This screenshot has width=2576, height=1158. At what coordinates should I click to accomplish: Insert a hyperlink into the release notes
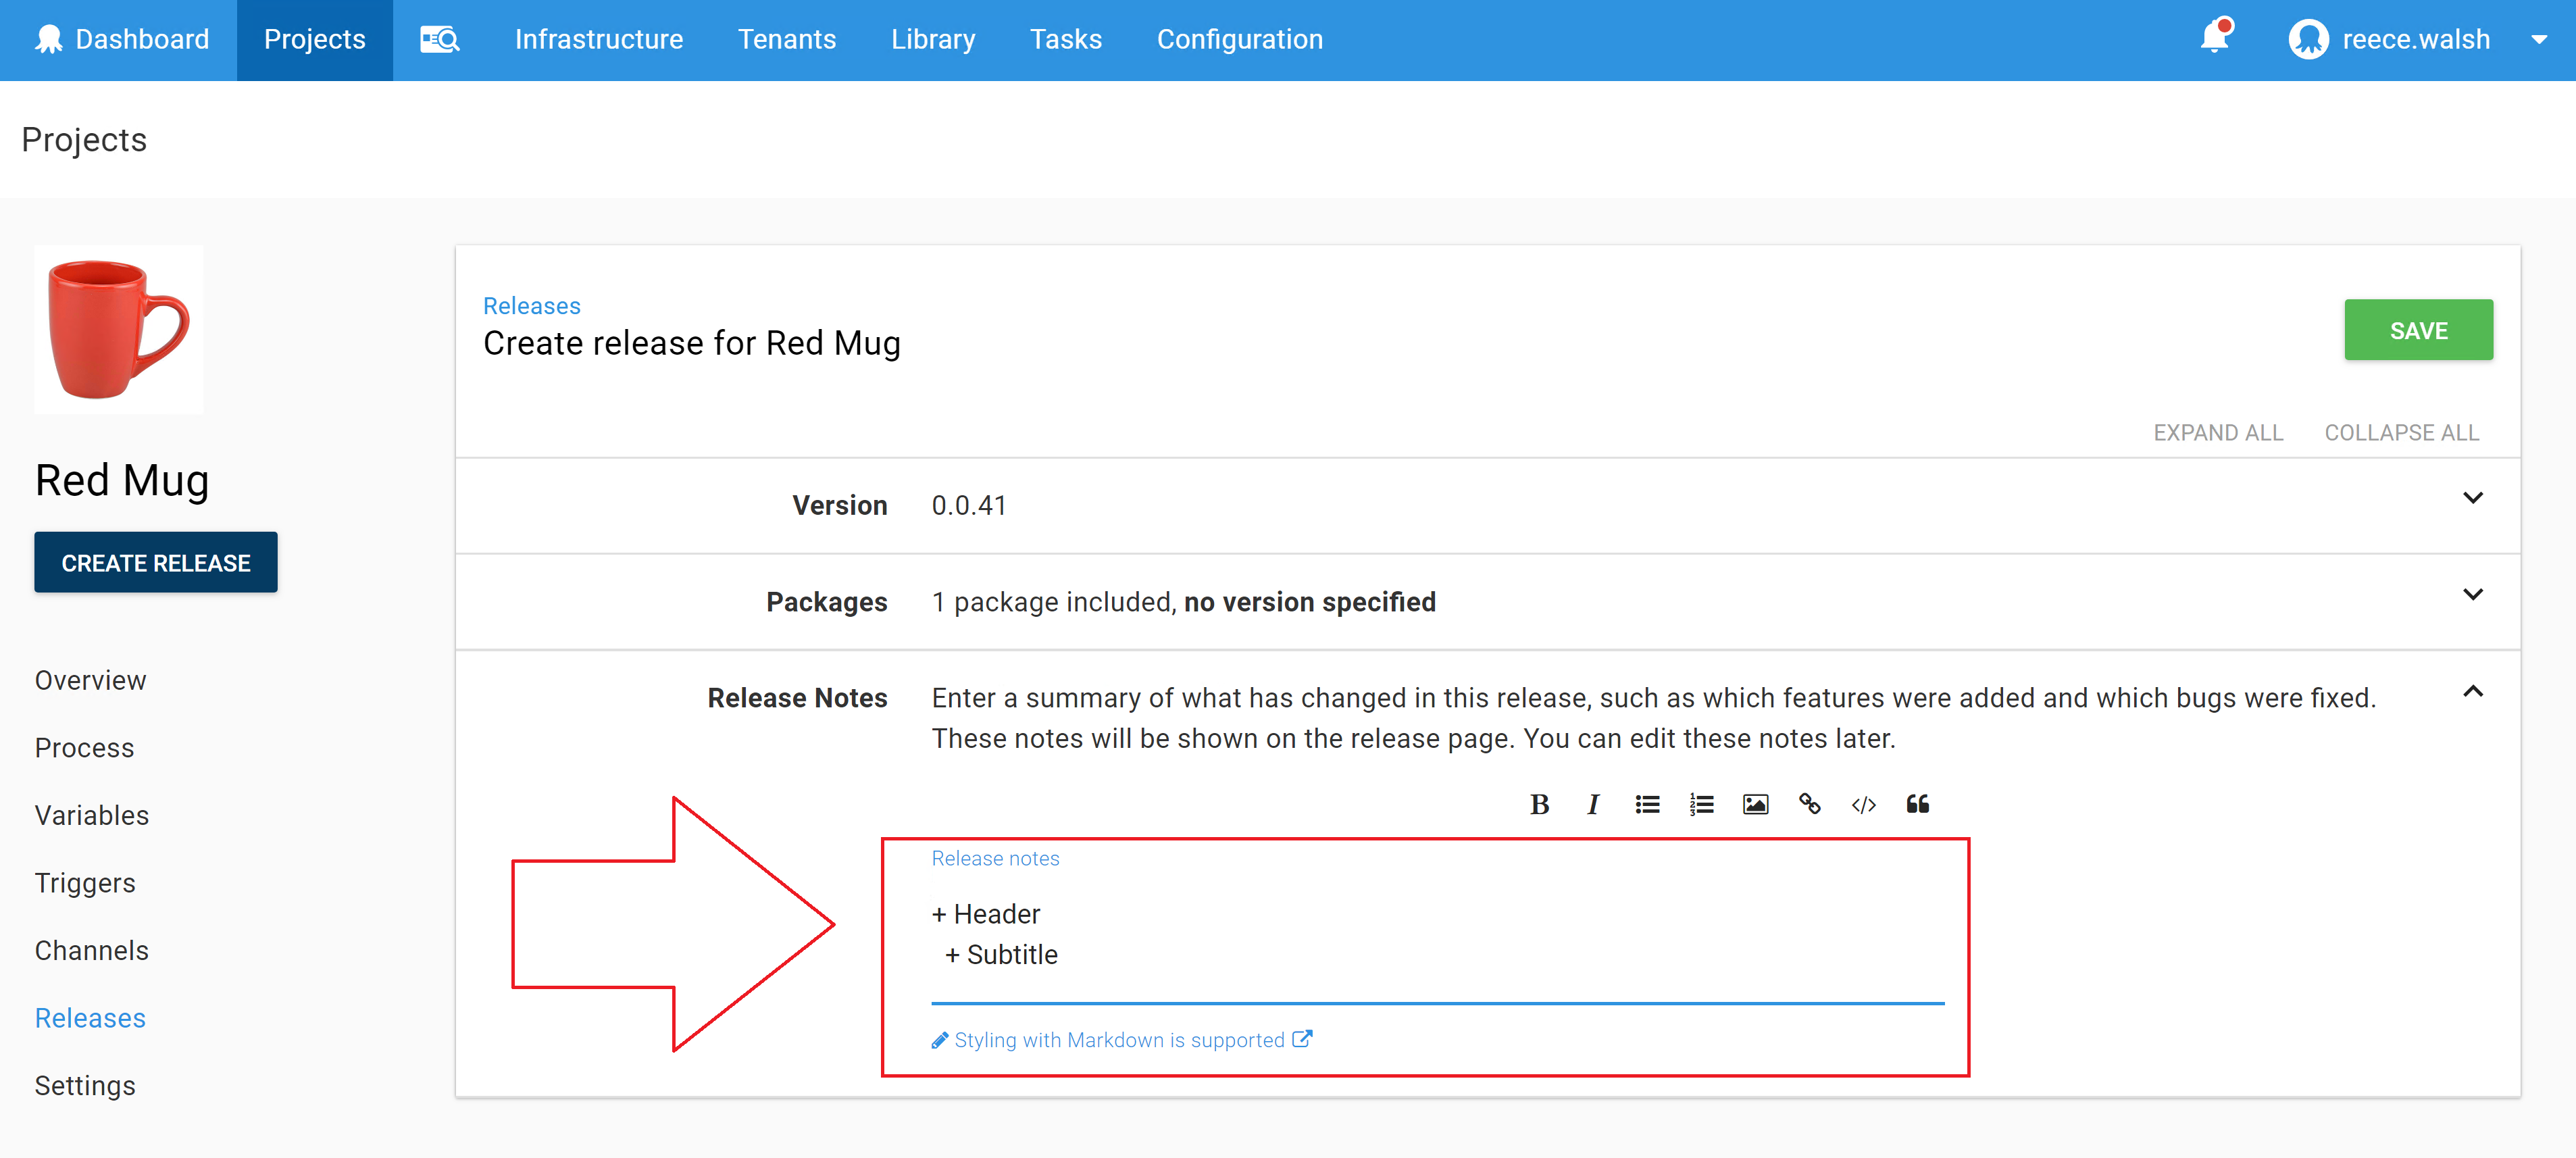pos(1809,804)
